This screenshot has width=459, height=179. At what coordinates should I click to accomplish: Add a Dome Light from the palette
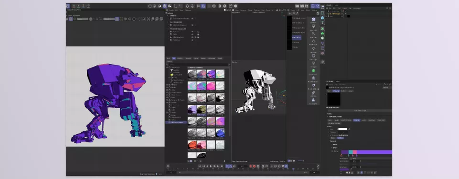[313, 55]
